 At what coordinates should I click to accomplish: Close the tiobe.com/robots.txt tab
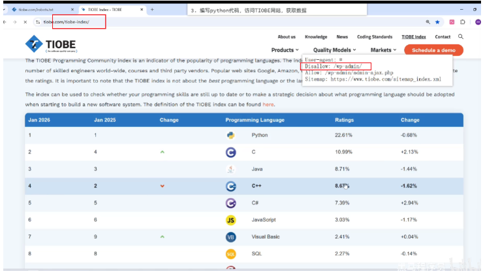pos(72,10)
